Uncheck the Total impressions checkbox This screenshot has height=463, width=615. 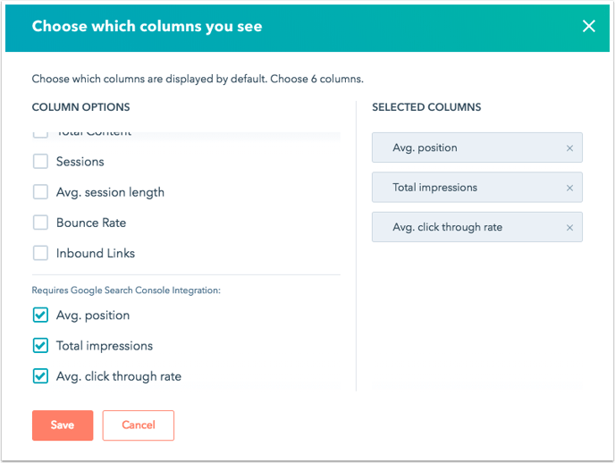[40, 345]
